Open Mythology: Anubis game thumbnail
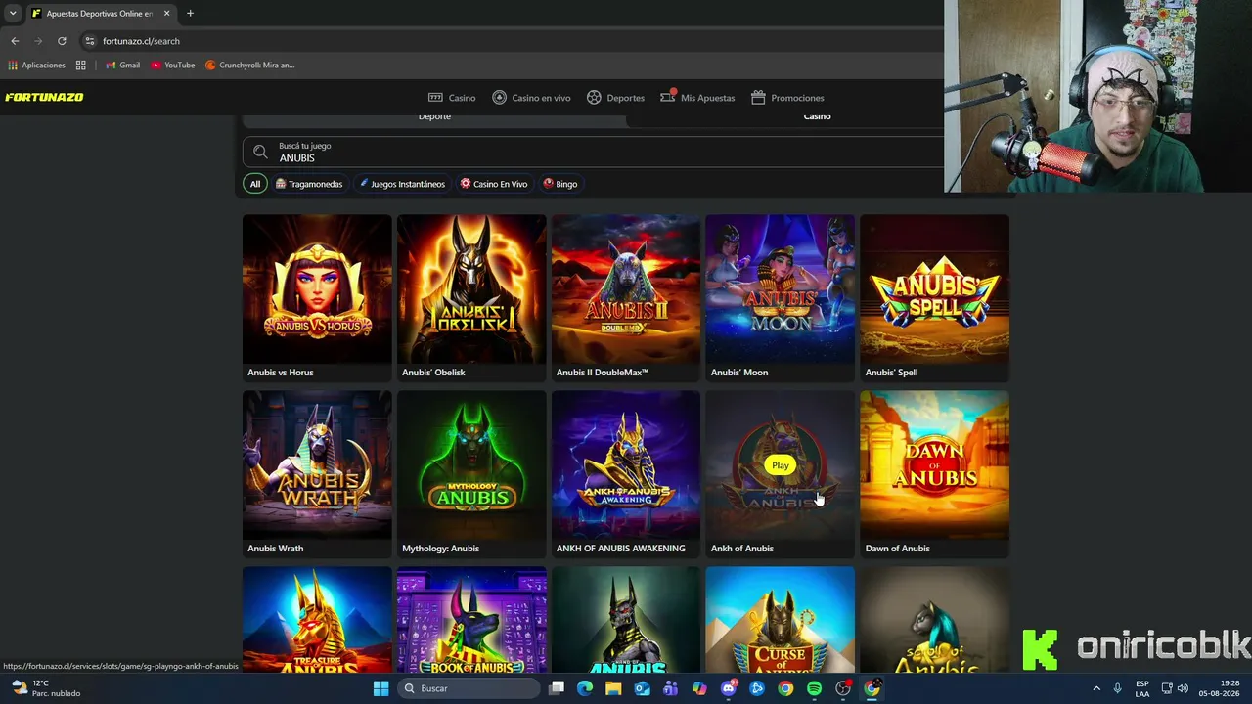 pyautogui.click(x=471, y=465)
